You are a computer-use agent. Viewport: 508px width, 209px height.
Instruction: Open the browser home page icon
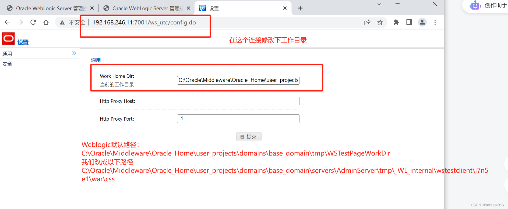pos(46,22)
